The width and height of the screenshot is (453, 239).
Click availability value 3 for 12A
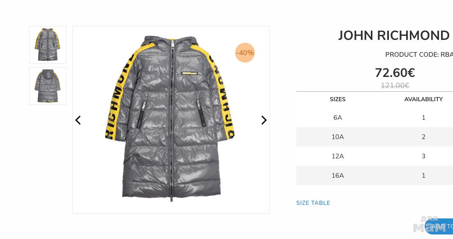423,156
